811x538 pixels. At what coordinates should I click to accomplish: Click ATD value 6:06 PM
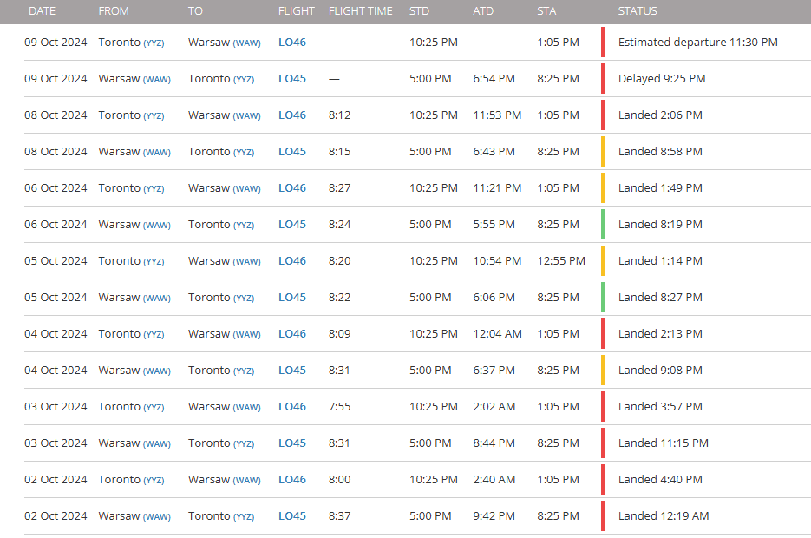point(494,298)
